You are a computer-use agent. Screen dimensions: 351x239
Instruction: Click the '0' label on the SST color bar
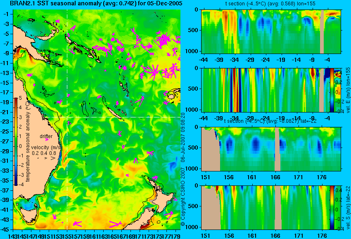20,146
